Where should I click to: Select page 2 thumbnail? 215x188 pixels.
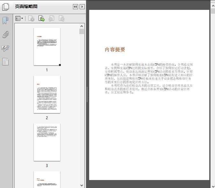click(47, 94)
